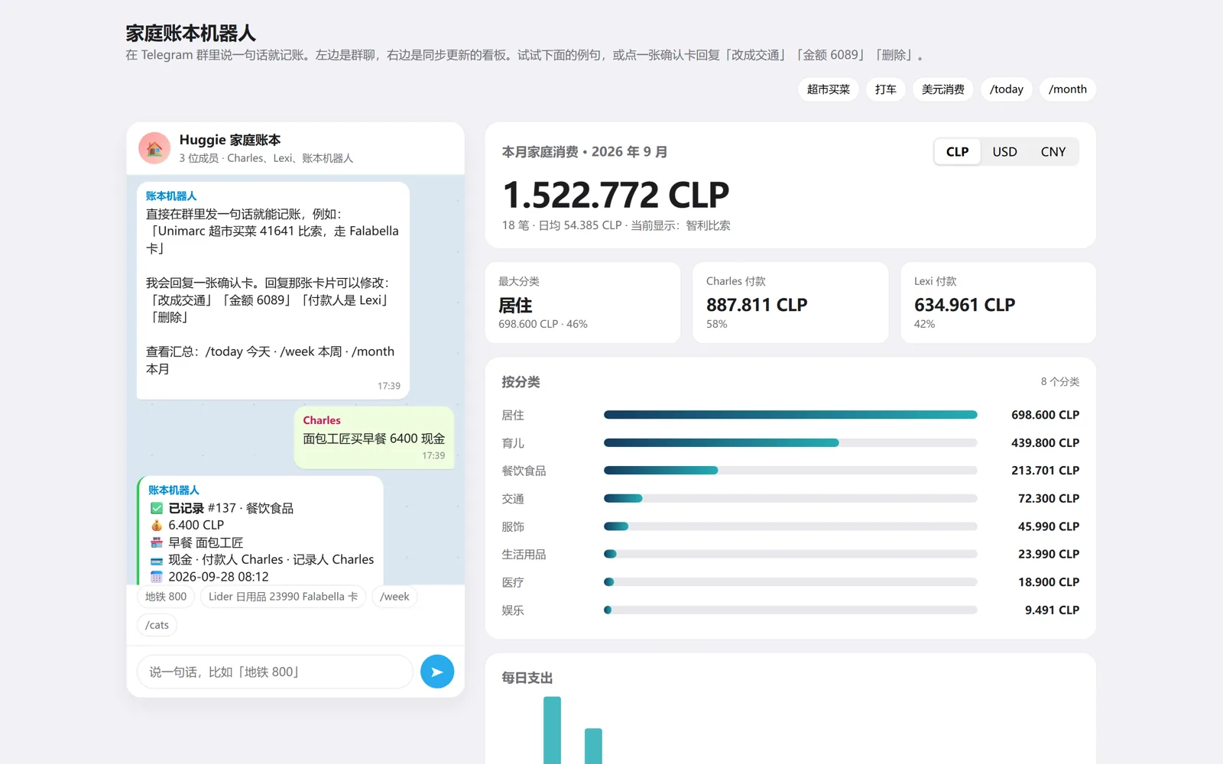Switch currency display to CLP
Image resolution: width=1223 pixels, height=764 pixels.
point(957,151)
